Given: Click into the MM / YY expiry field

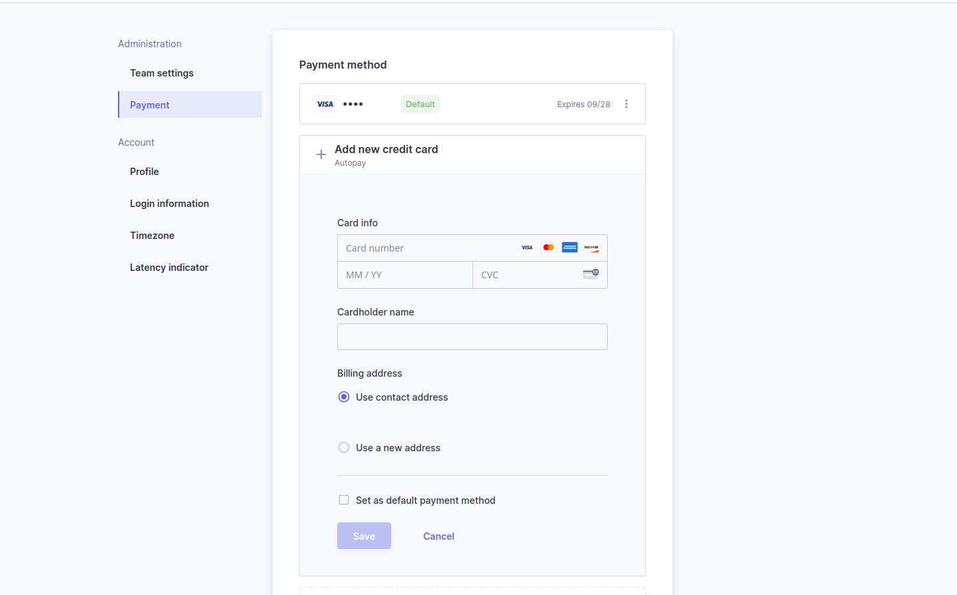Looking at the screenshot, I should click(x=405, y=275).
